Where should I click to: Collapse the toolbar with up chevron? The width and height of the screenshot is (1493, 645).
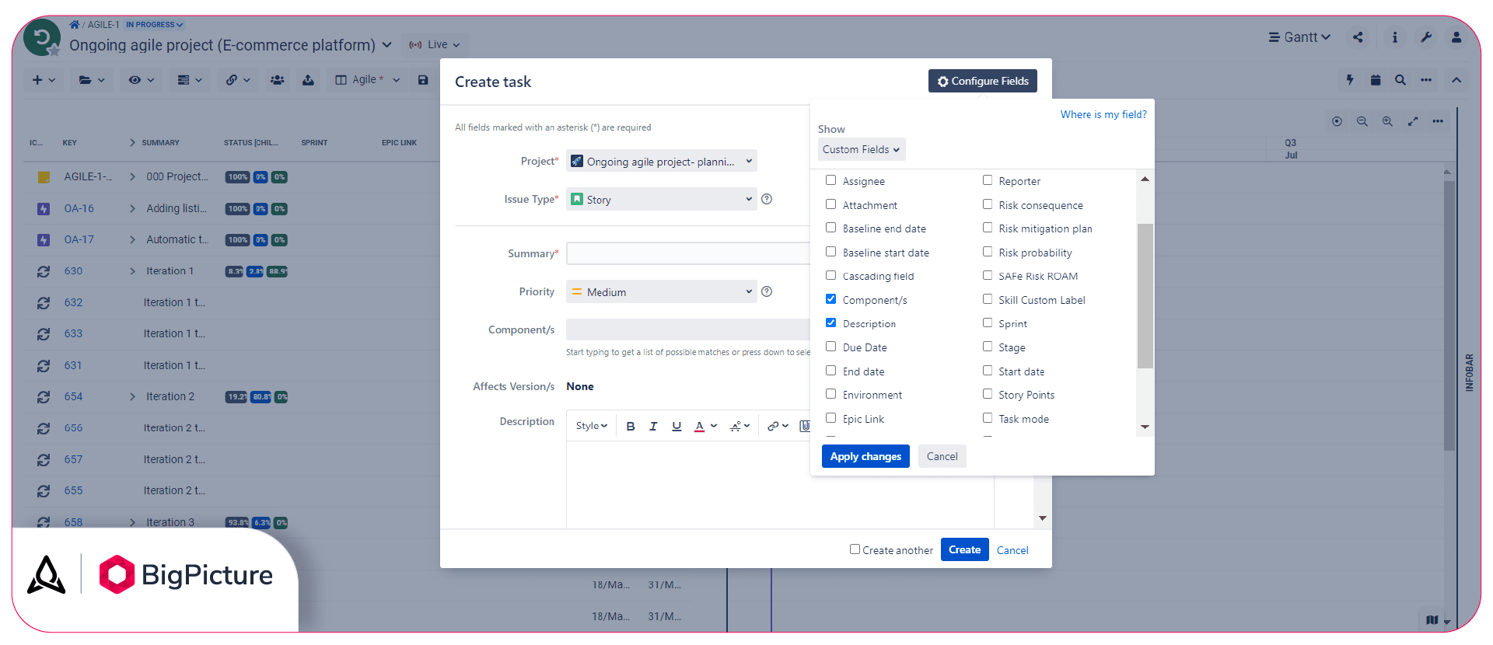coord(1456,80)
